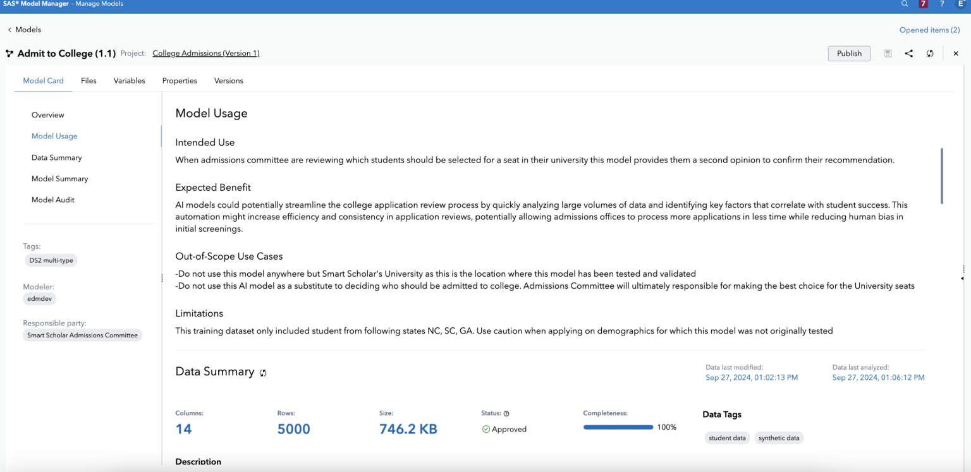
Task: Open notifications badge showing 7
Action: pyautogui.click(x=924, y=4)
